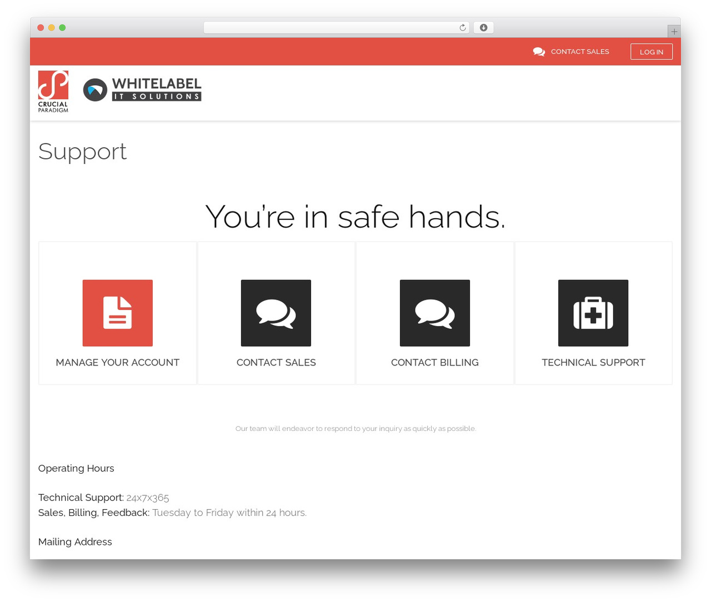711x602 pixels.
Task: Click the Whitelabel IT Solutions logo
Action: point(142,89)
